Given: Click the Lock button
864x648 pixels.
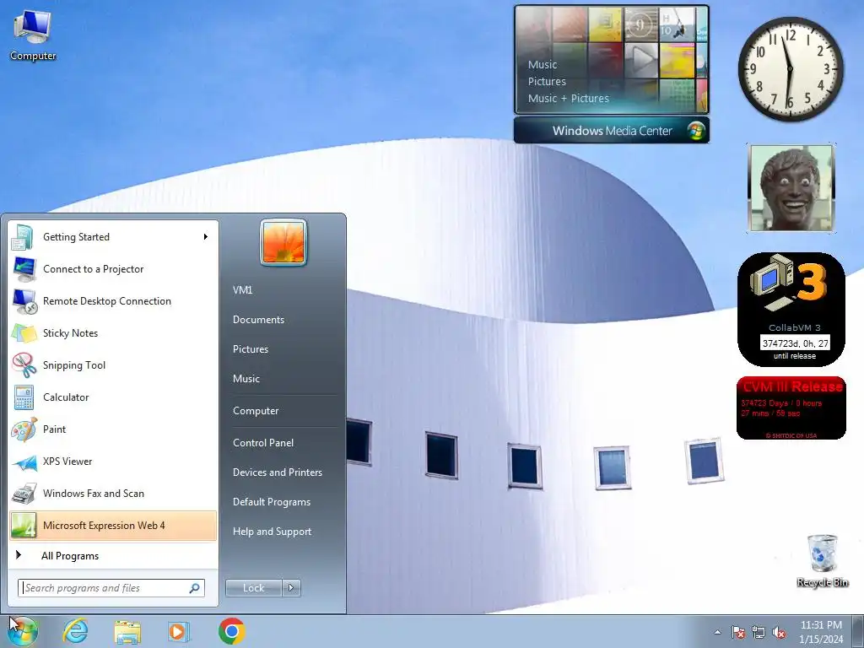Looking at the screenshot, I should 253,588.
